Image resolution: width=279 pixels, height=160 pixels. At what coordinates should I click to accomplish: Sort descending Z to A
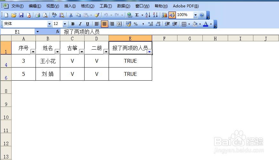[155, 15]
